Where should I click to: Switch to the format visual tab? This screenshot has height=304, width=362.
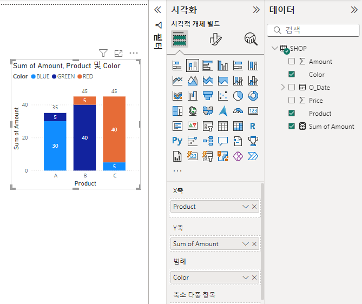(x=215, y=39)
